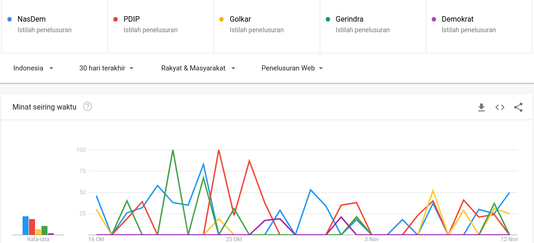The image size is (534, 243).
Task: Click Istilah penelusuran under Demokrat
Action: [x=469, y=30]
